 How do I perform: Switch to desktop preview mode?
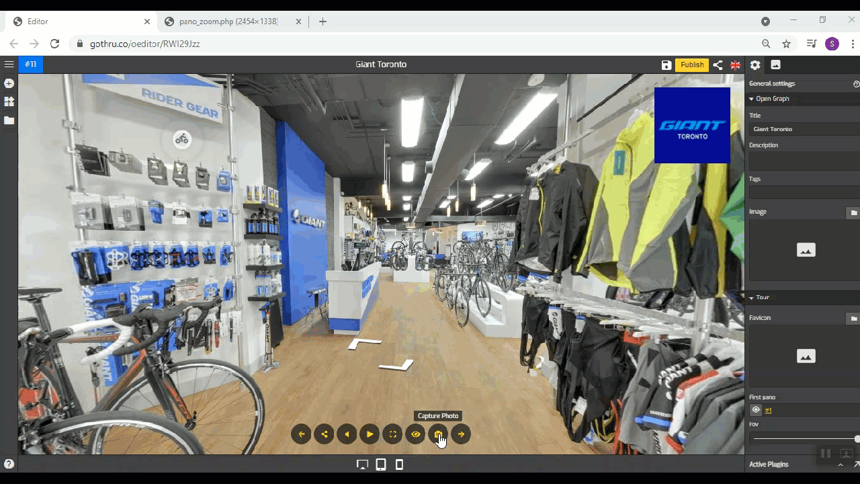(363, 465)
